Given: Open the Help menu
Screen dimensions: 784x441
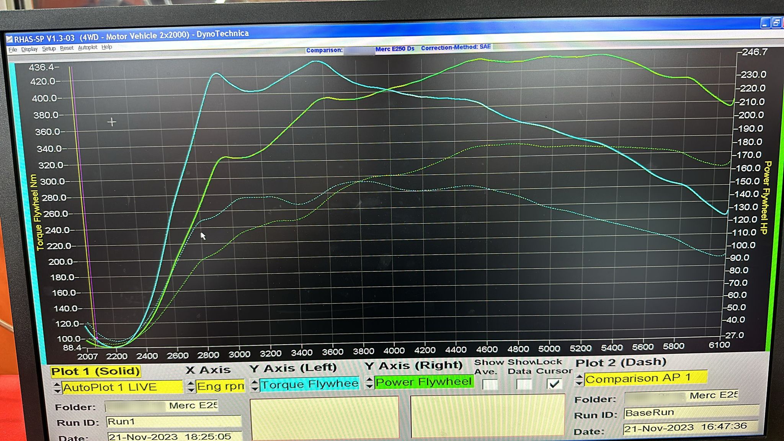Looking at the screenshot, I should [107, 47].
